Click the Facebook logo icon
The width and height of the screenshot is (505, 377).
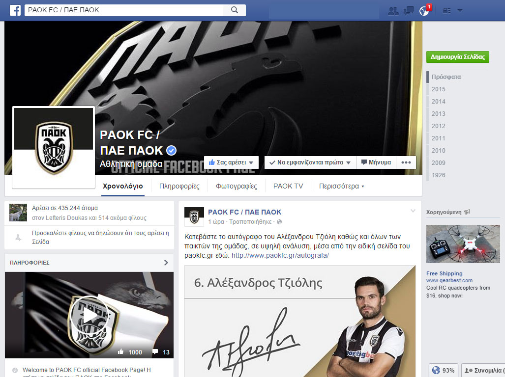tap(15, 10)
